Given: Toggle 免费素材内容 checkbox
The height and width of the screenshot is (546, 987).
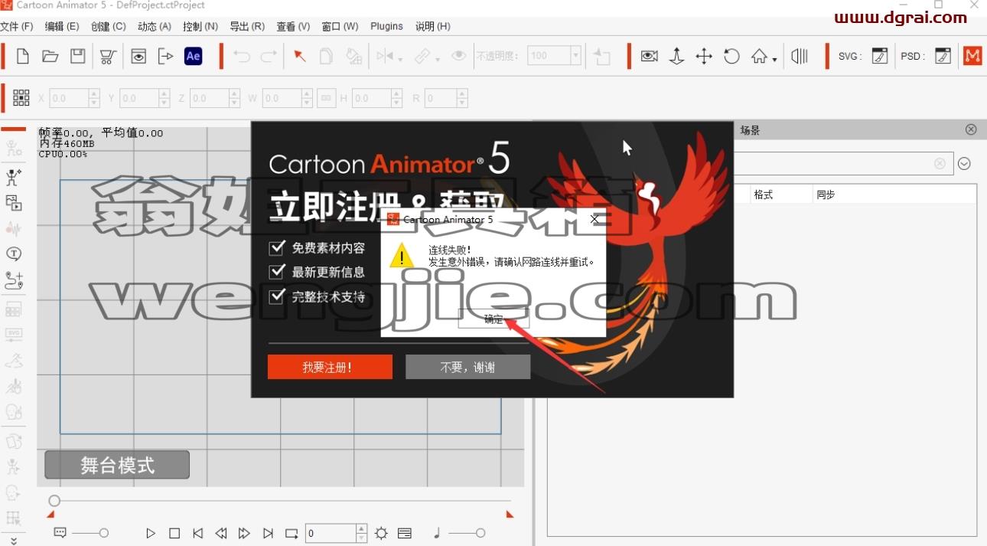Looking at the screenshot, I should 277,248.
